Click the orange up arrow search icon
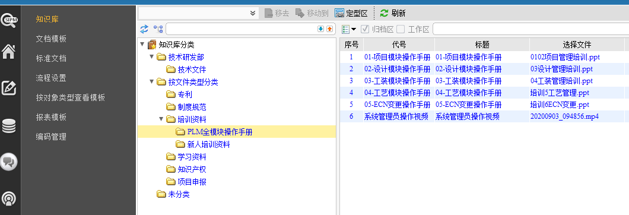 click(329, 29)
